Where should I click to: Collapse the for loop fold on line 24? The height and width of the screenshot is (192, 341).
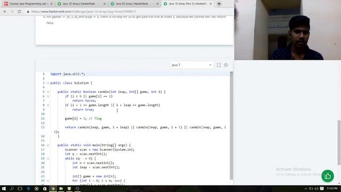48,181
